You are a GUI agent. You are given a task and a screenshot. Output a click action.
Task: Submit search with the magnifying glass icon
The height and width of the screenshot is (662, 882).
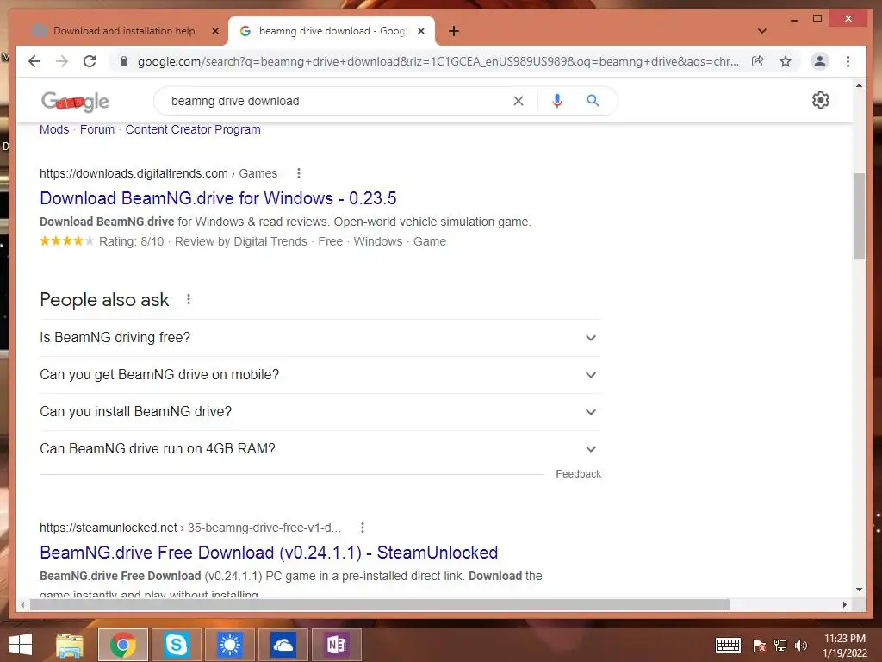(x=593, y=101)
